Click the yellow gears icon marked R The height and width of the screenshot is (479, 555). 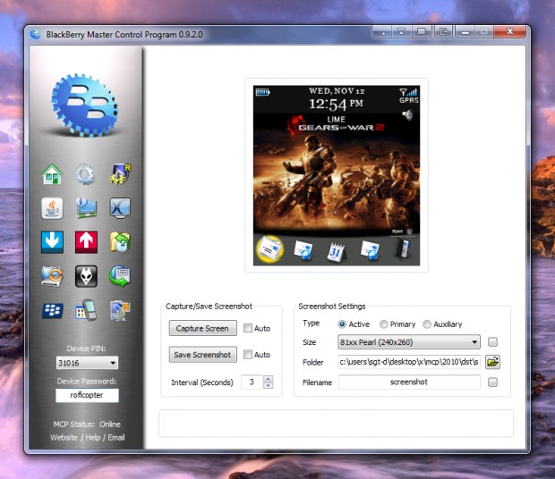point(120,173)
